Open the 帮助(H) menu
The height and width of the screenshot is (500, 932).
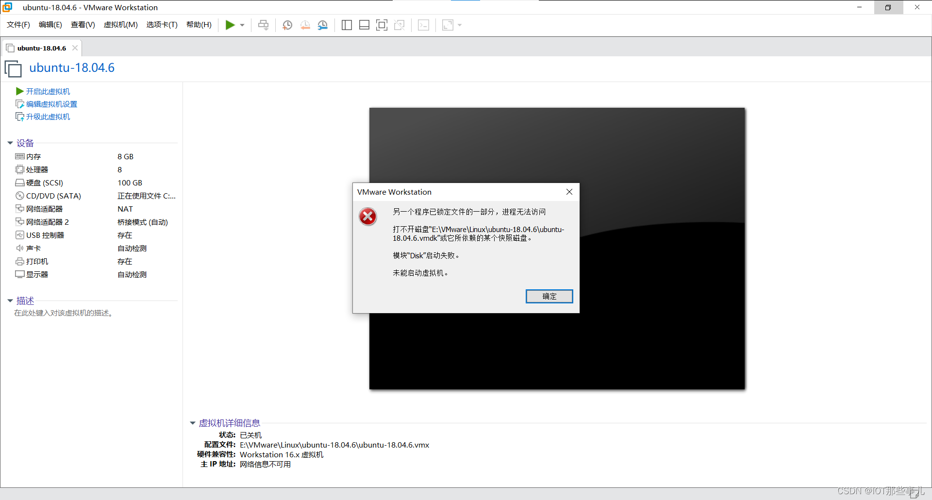click(199, 25)
